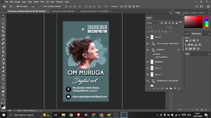Select the Pen tool
211x118 pixels.
point(3,75)
